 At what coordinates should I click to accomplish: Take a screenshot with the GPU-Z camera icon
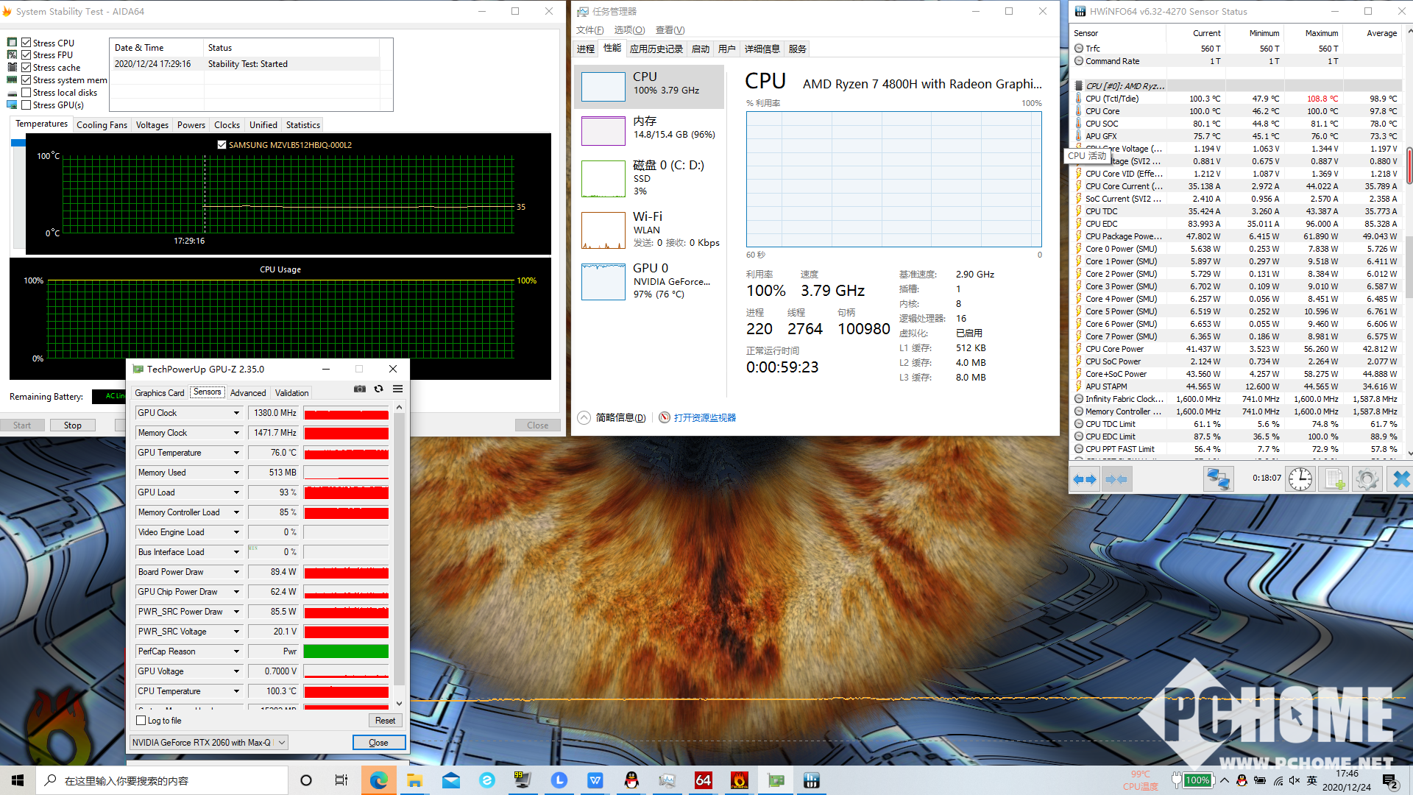(360, 389)
